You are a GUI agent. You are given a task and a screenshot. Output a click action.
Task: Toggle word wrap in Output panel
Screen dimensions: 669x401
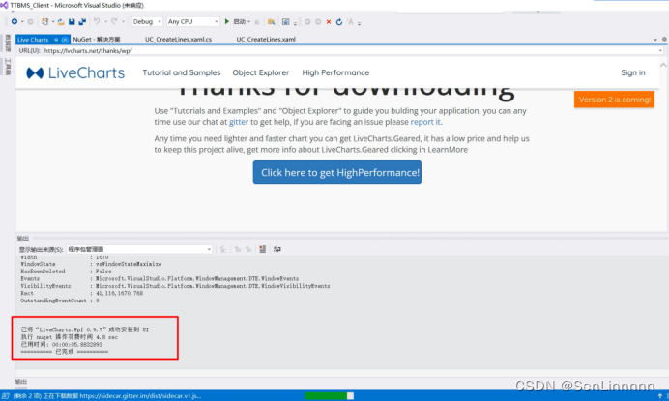[277, 249]
